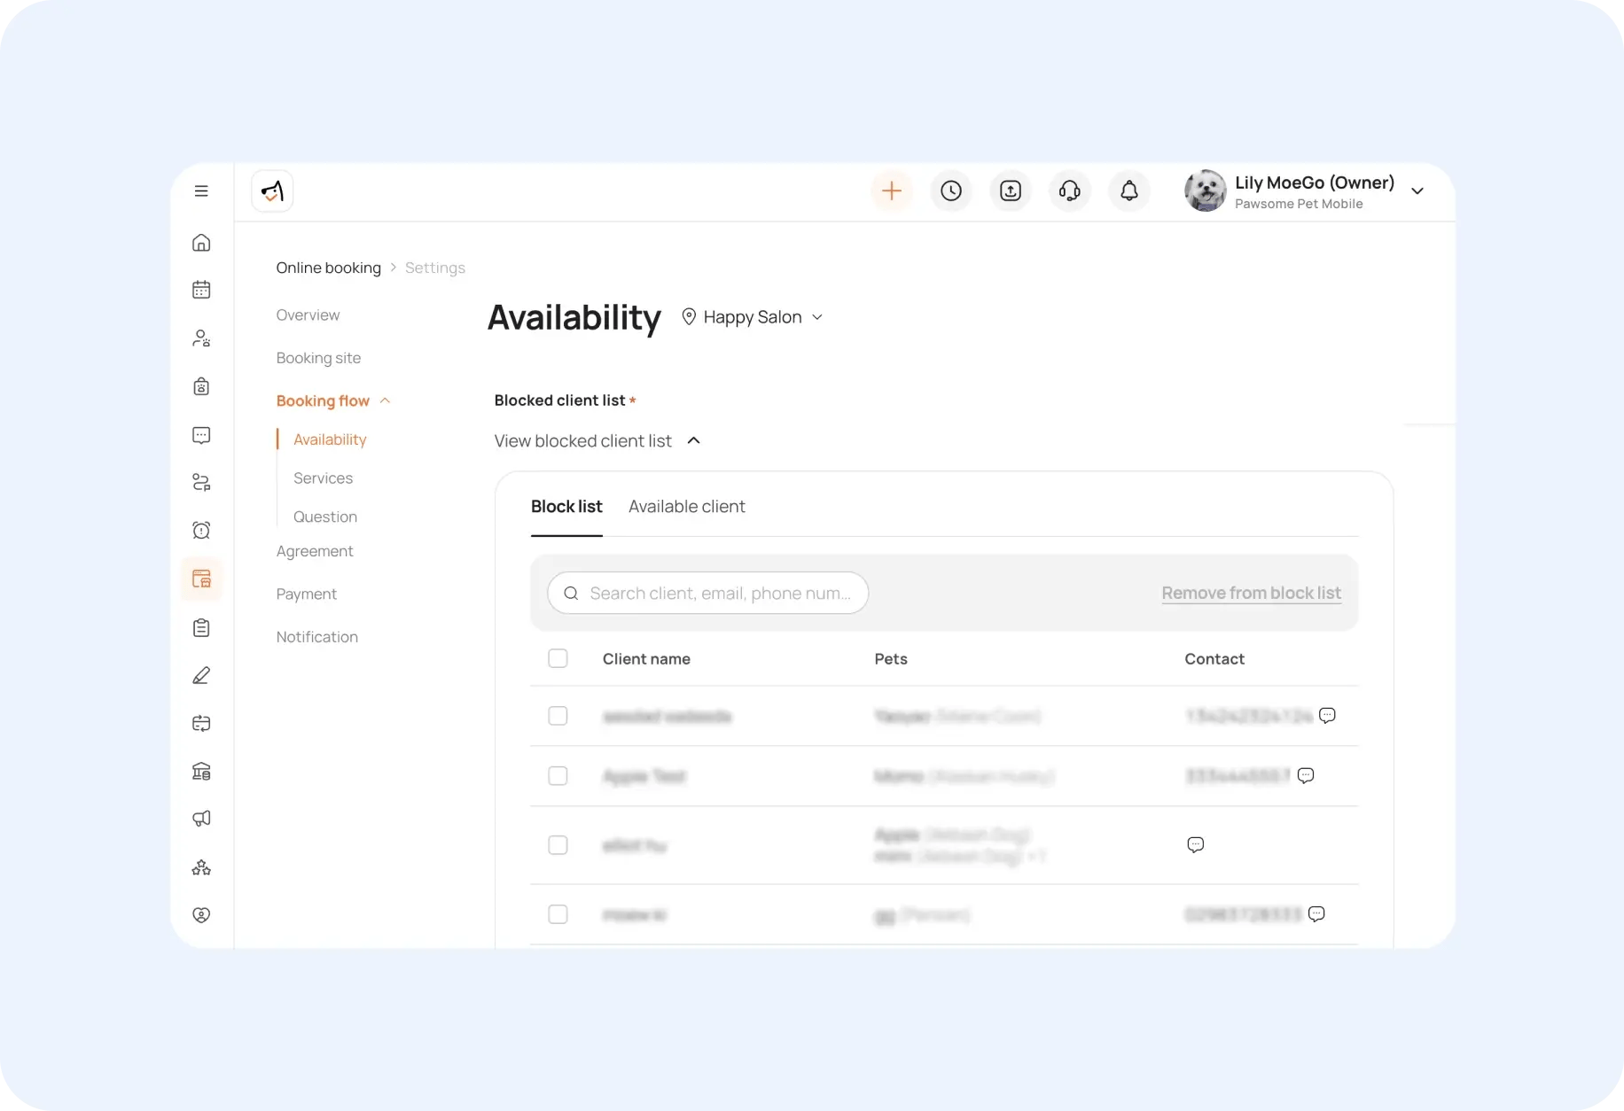This screenshot has width=1624, height=1111.
Task: Click the headset support icon
Action: pyautogui.click(x=1070, y=191)
